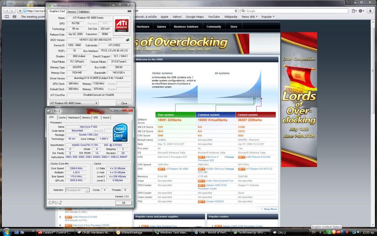377x236 pixels.
Task: Click Safari's back navigation arrow
Action: coord(7,11)
